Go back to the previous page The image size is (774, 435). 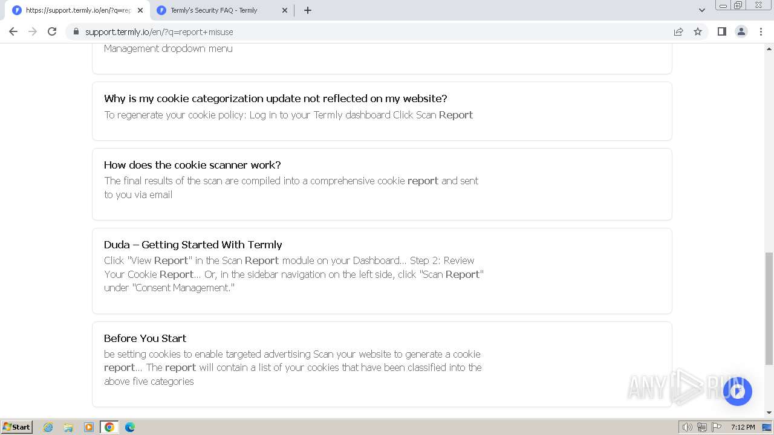[13, 31]
